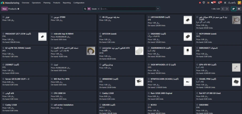This screenshot has height=114, width=242.
Task: Toggle favorite star on CPU 2690 V4
Action: [x=52, y=93]
